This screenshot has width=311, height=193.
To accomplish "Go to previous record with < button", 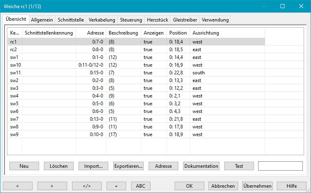I will pyautogui.click(x=18, y=186).
